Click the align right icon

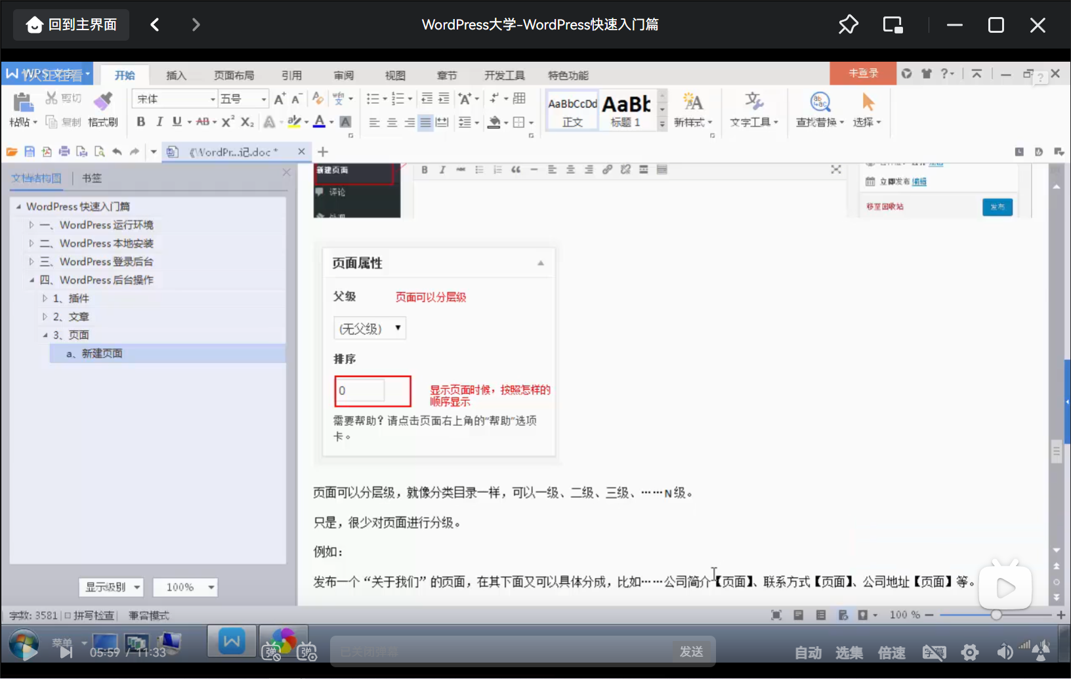[x=409, y=123]
